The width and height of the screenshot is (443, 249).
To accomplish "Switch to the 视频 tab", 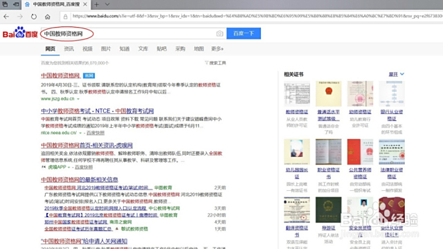I will point(87,49).
